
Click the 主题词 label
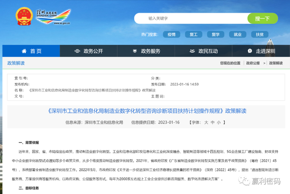(158, 96)
